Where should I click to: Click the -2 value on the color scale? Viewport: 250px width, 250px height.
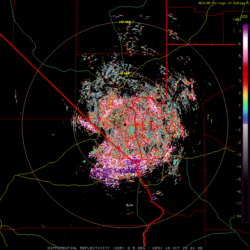tap(239, 142)
